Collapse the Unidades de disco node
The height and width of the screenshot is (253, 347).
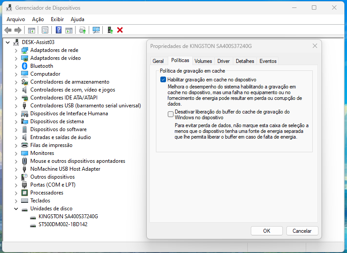[x=16, y=209]
